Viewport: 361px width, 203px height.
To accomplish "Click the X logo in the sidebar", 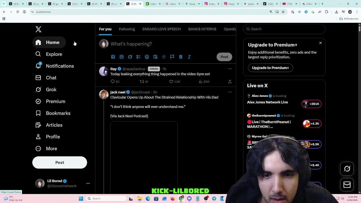I will [38, 29].
